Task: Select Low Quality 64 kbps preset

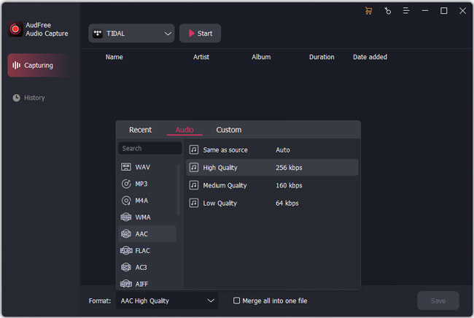Action: pos(272,203)
